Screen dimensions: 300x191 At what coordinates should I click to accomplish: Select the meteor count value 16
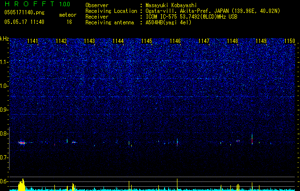tap(69, 22)
